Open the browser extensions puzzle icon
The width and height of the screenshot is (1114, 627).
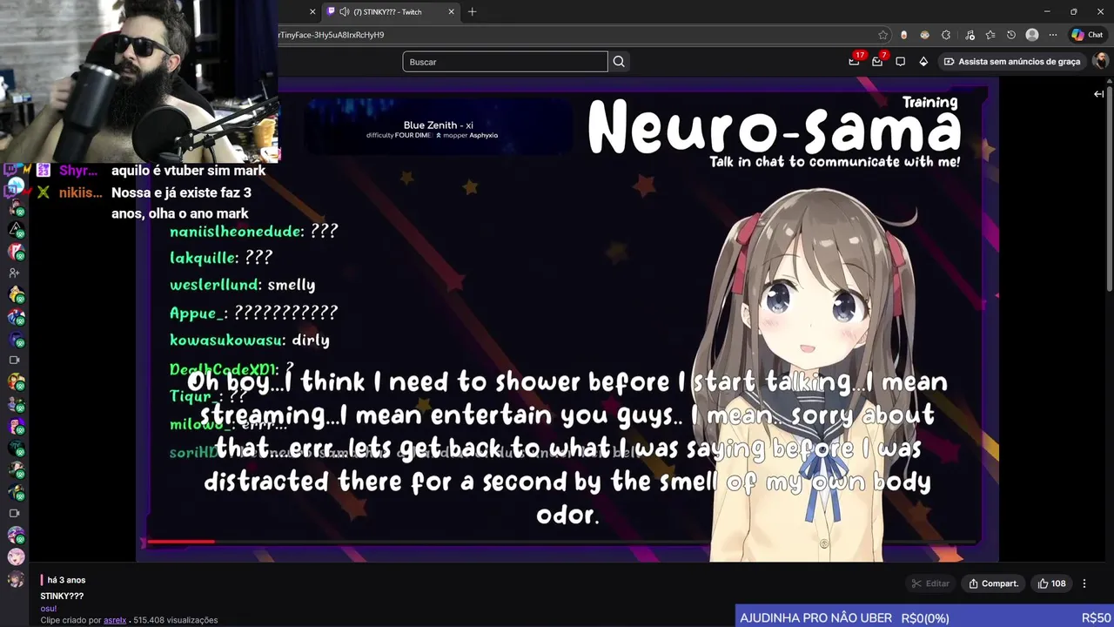(947, 35)
